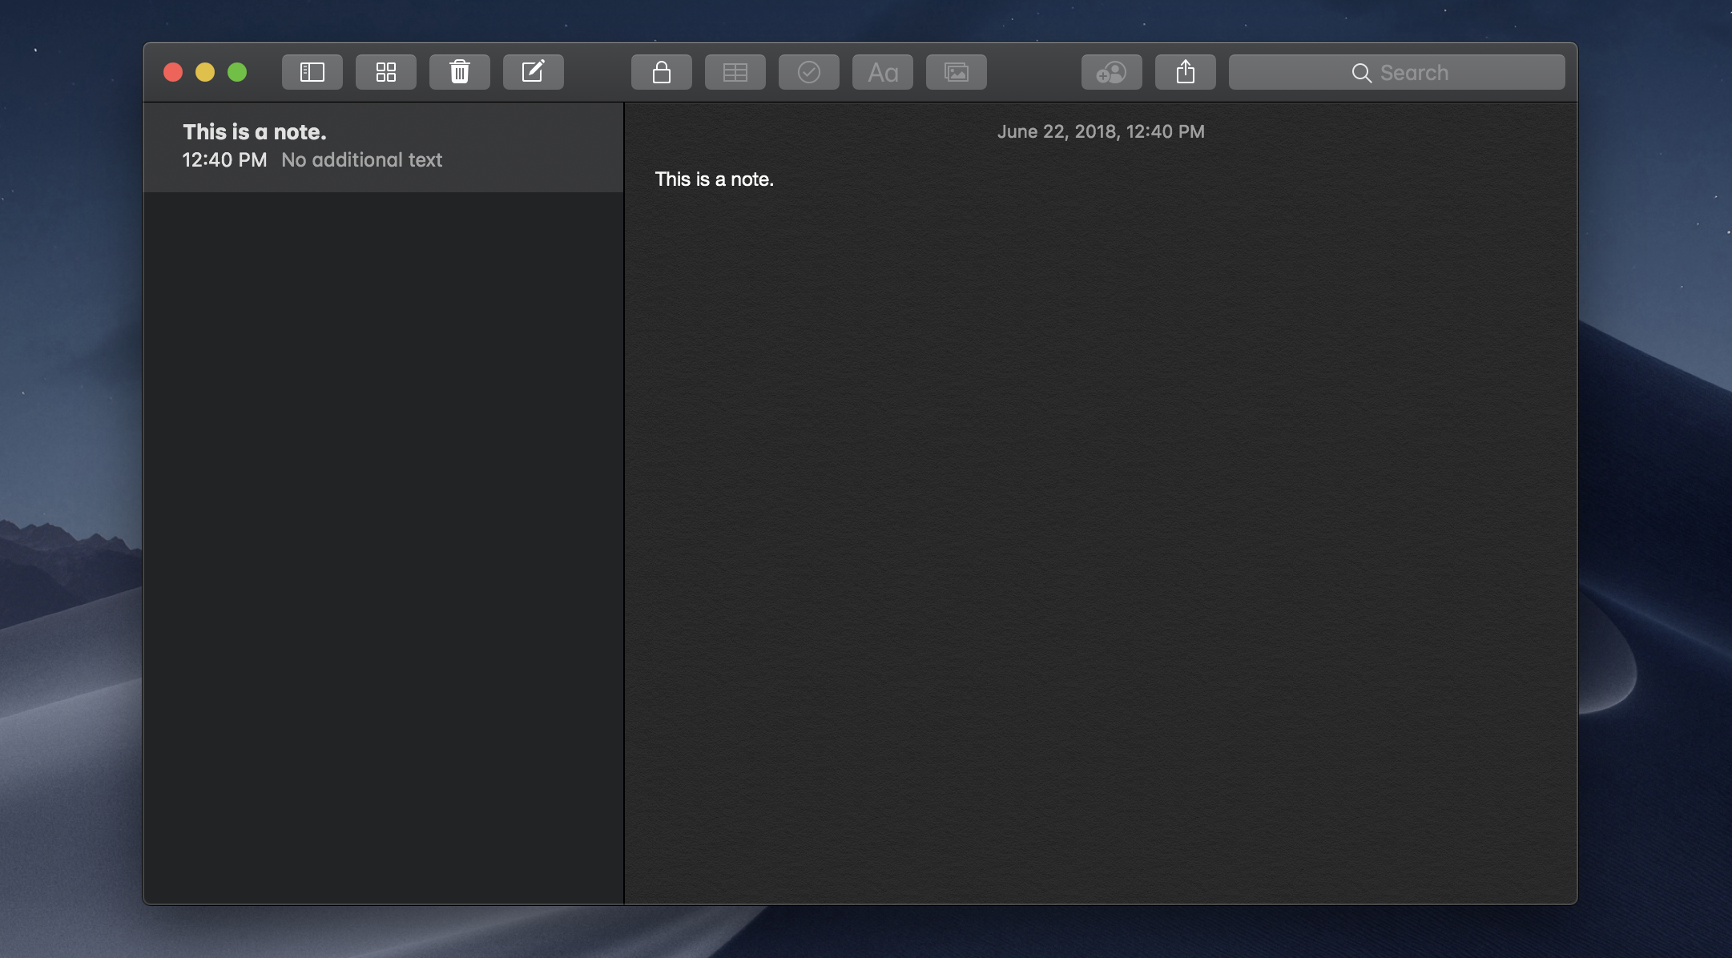Click the date heading above the note
Screen dimensions: 1732x958
[x=1101, y=131]
